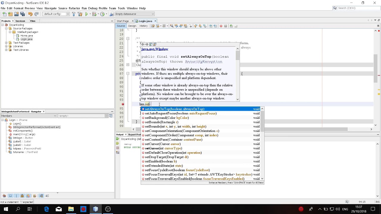Screen dimensions: 381x214
Task: Run the project with green play icon
Action: click(x=87, y=14)
